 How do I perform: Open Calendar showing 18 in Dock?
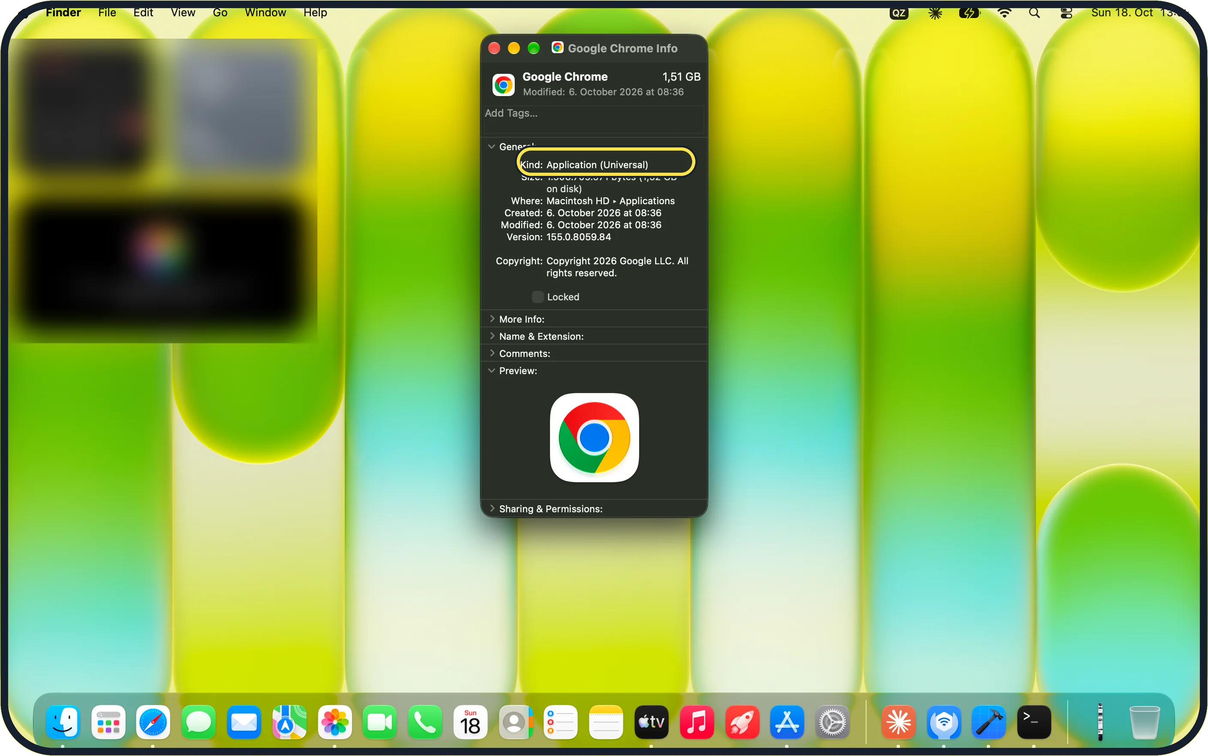pyautogui.click(x=470, y=722)
